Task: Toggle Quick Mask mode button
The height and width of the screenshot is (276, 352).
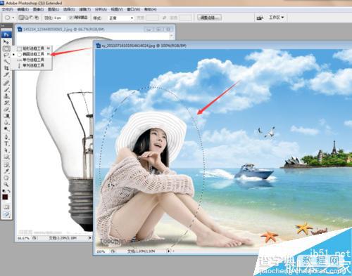Action: pos(6,207)
